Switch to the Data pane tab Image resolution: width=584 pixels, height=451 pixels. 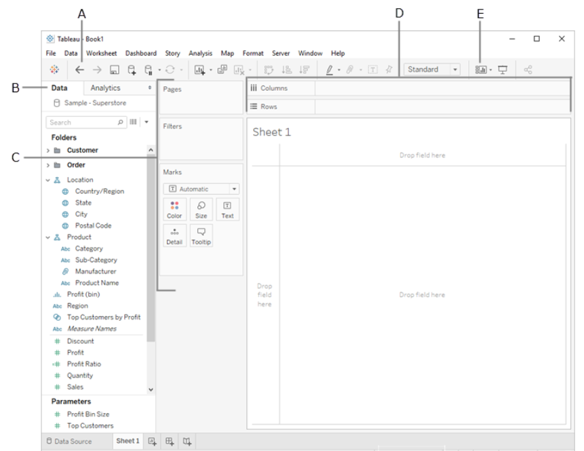(59, 88)
